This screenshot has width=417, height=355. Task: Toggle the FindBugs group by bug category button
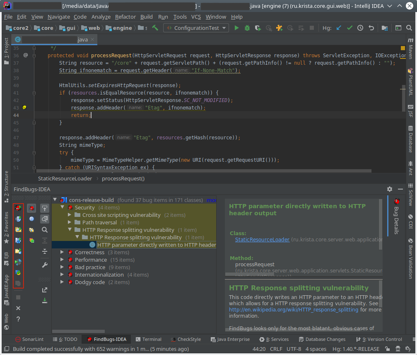(x=31, y=208)
